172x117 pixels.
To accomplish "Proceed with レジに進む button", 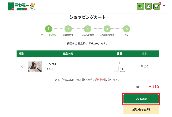I will tap(141, 99).
